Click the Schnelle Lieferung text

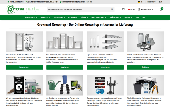[16, 2]
